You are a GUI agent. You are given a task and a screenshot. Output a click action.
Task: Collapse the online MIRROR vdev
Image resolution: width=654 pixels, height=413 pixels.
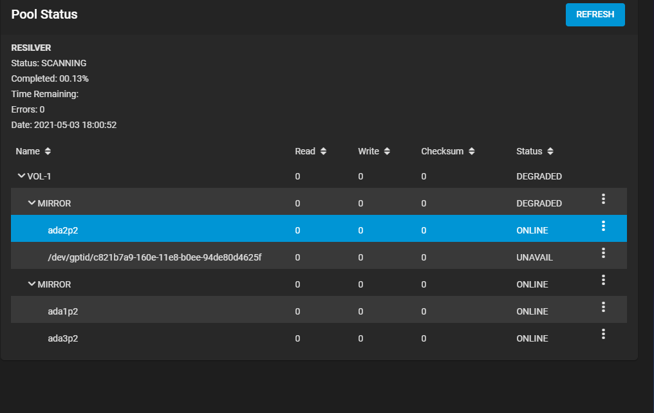pyautogui.click(x=32, y=284)
